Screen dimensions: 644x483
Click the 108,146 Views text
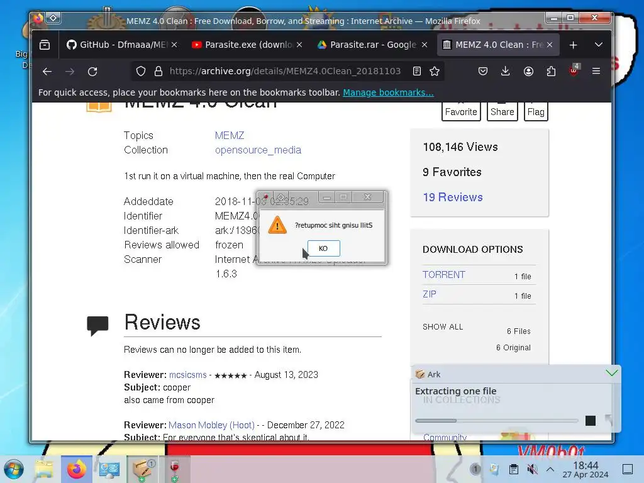click(x=460, y=147)
